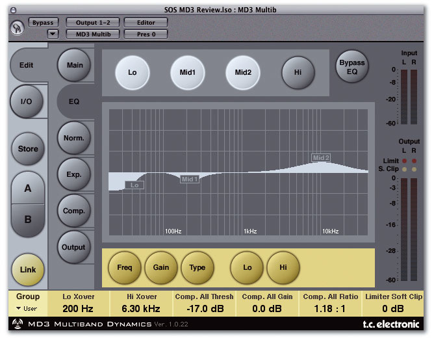
Task: Click the Output R level meter
Action: click(x=414, y=230)
